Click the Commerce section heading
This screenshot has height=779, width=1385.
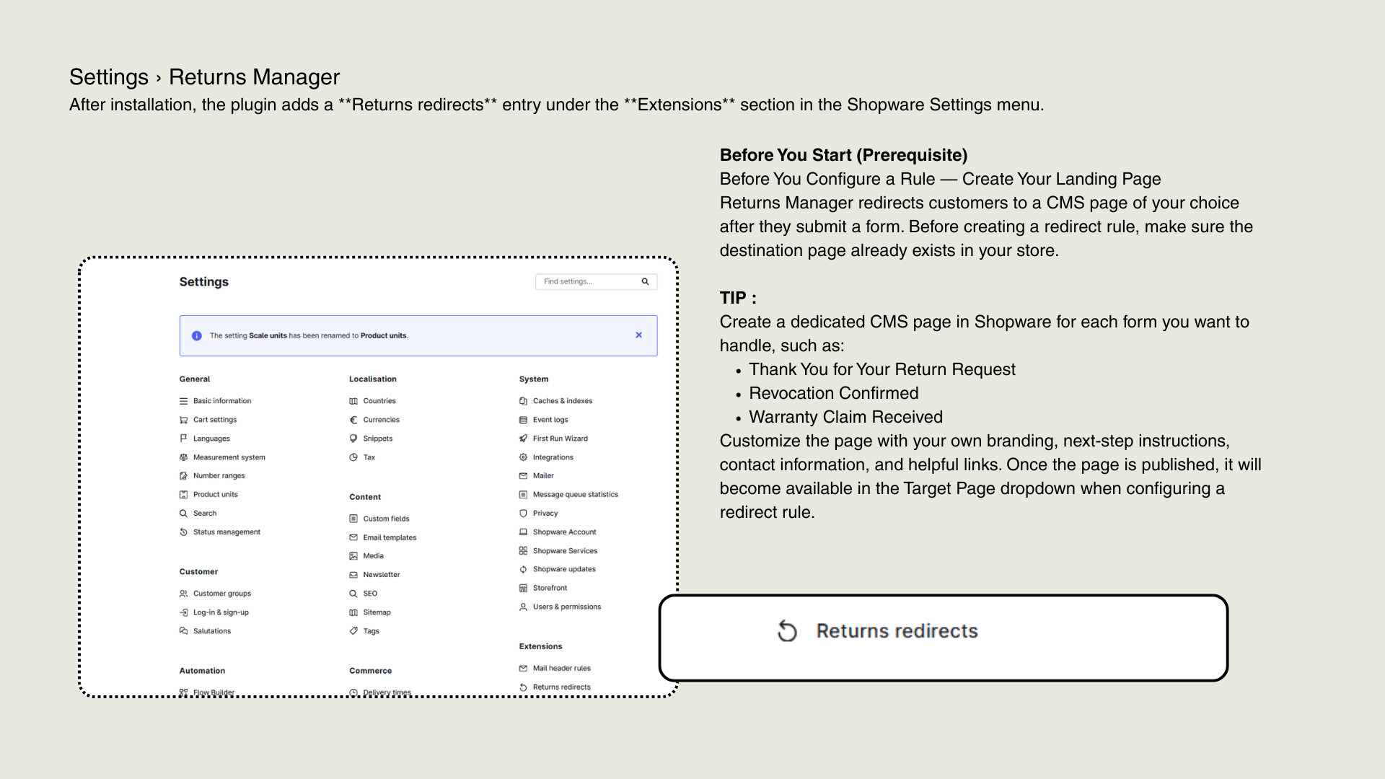(371, 671)
